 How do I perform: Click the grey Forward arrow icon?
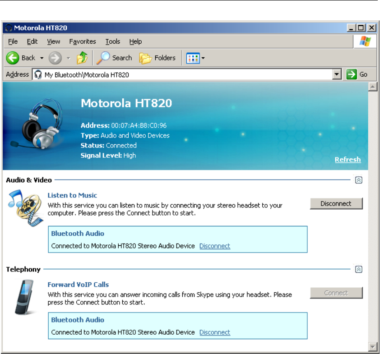pyautogui.click(x=55, y=58)
